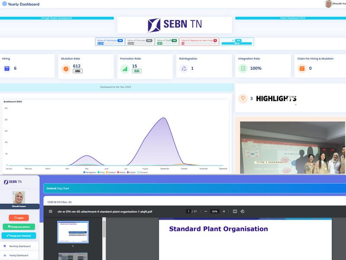This screenshot has height=260, width=346.
Task: Open the PDF viewer sidebar menu icon
Action: (51, 211)
